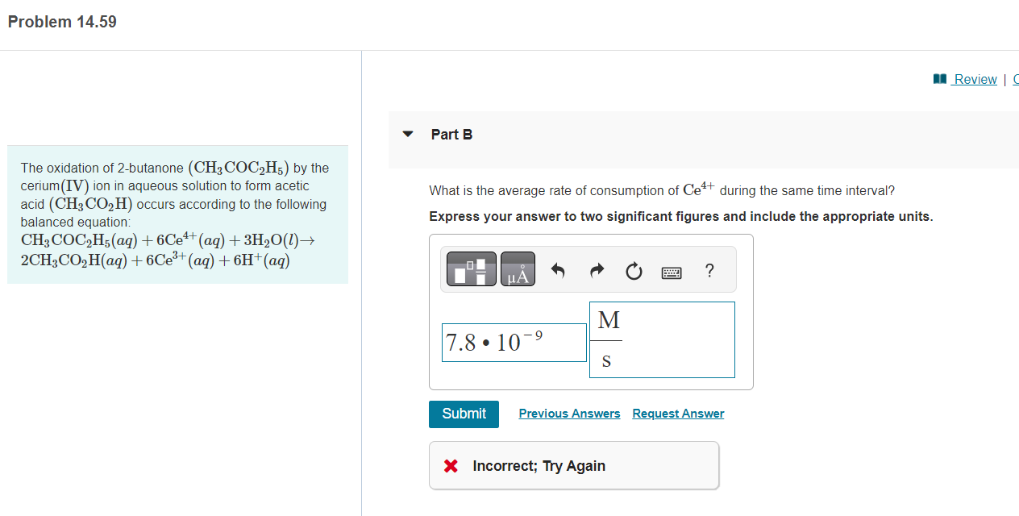Click the open book Review icon
The image size is (1019, 516).
pos(938,78)
